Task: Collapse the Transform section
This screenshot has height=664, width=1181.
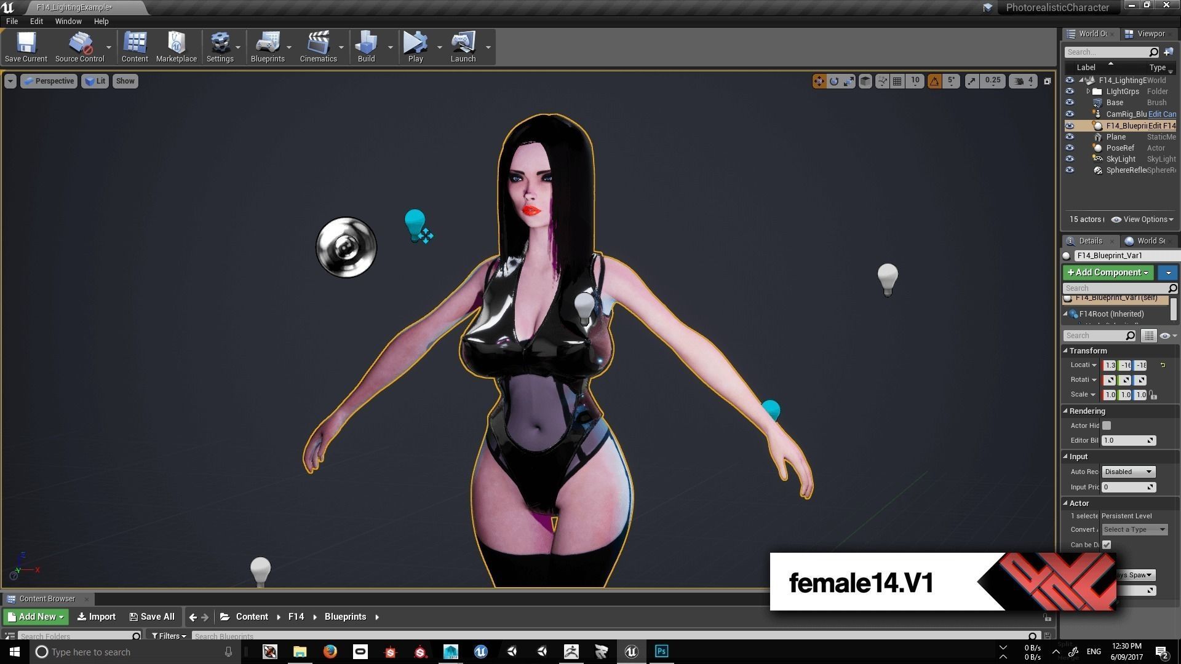Action: tap(1065, 350)
